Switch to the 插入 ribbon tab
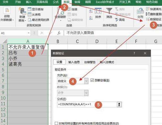The width and height of the screenshot is (162, 125). click(x=29, y=2)
